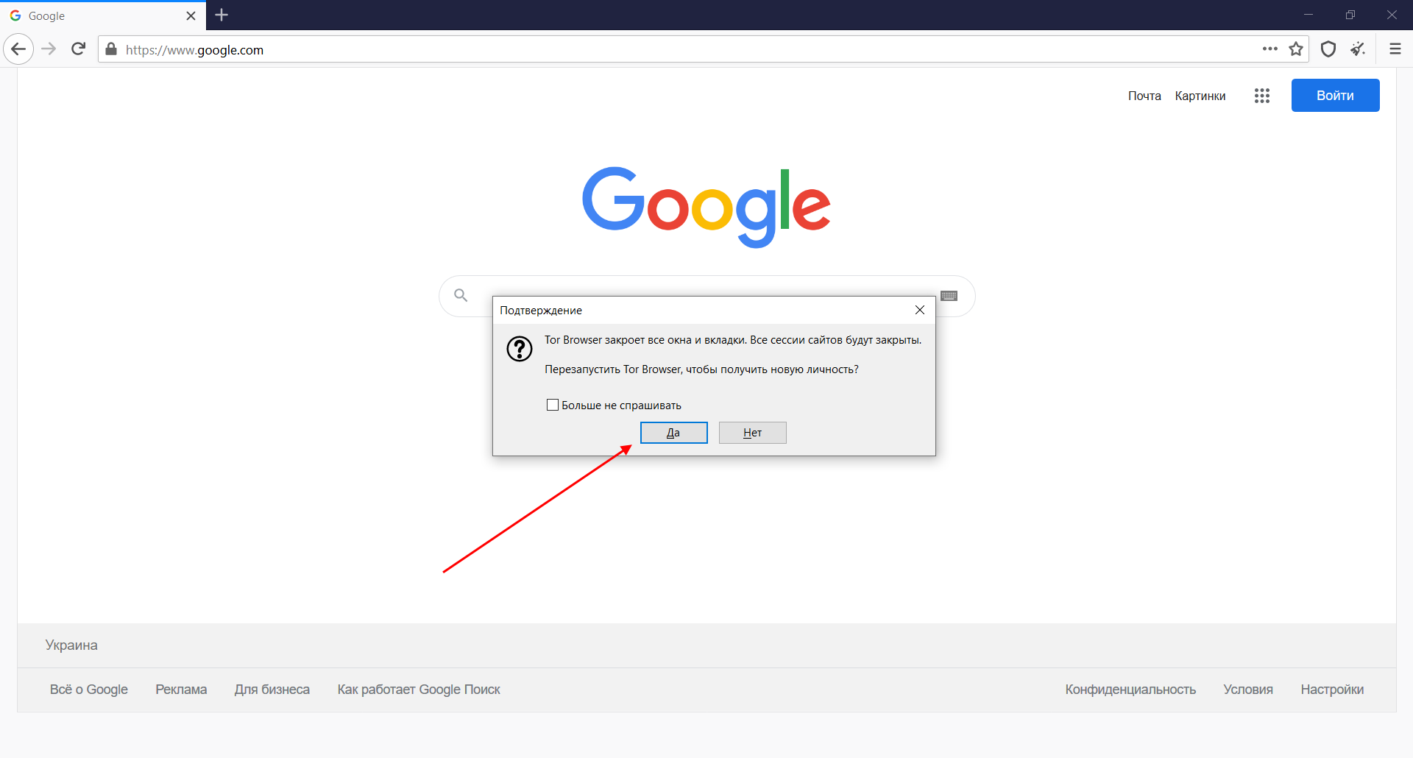Image resolution: width=1413 pixels, height=758 pixels.
Task: Click the back navigation arrow
Action: [18, 49]
